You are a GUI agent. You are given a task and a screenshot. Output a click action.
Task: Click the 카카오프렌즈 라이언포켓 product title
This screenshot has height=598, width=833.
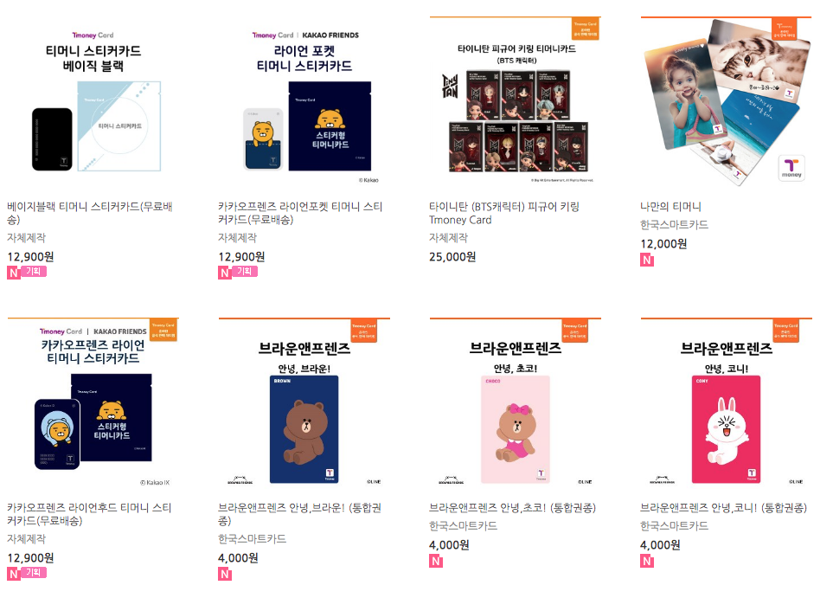point(300,213)
